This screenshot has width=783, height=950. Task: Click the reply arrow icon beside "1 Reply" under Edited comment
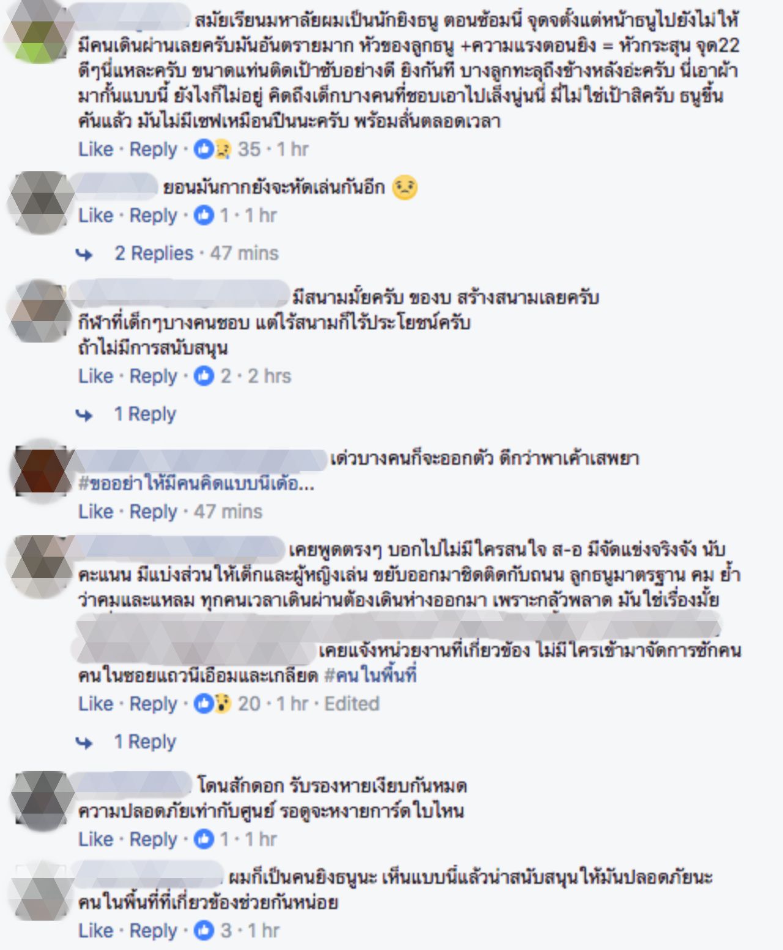[x=85, y=743]
